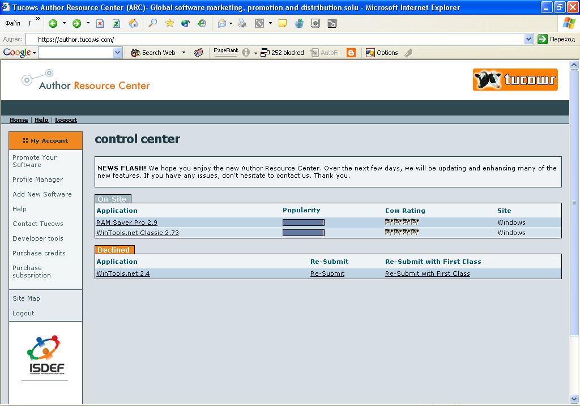
Task: Open the My Account sidebar header
Action: 45,140
